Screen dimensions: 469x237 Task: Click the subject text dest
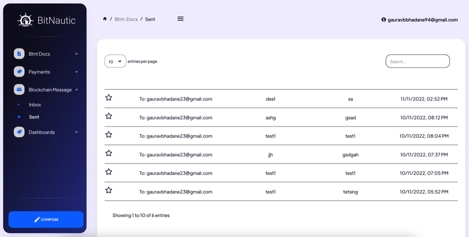(271, 99)
